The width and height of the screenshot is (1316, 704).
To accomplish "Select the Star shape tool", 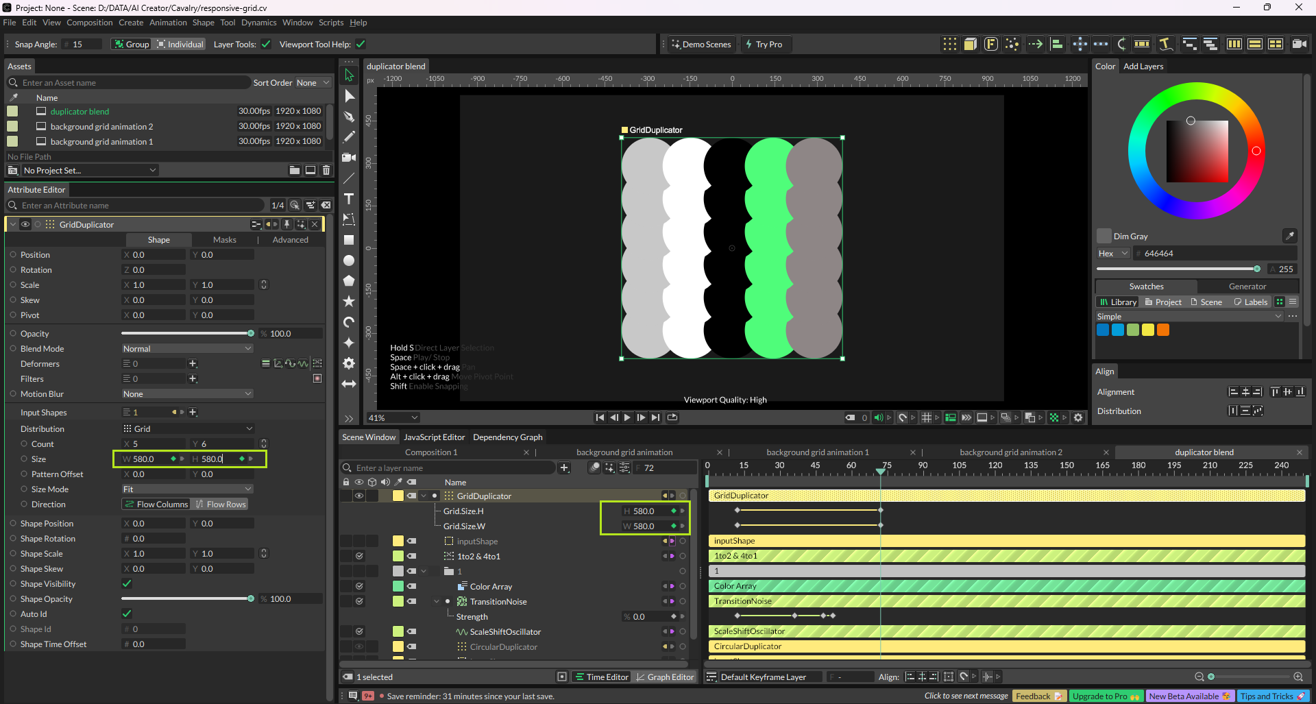I will [349, 302].
